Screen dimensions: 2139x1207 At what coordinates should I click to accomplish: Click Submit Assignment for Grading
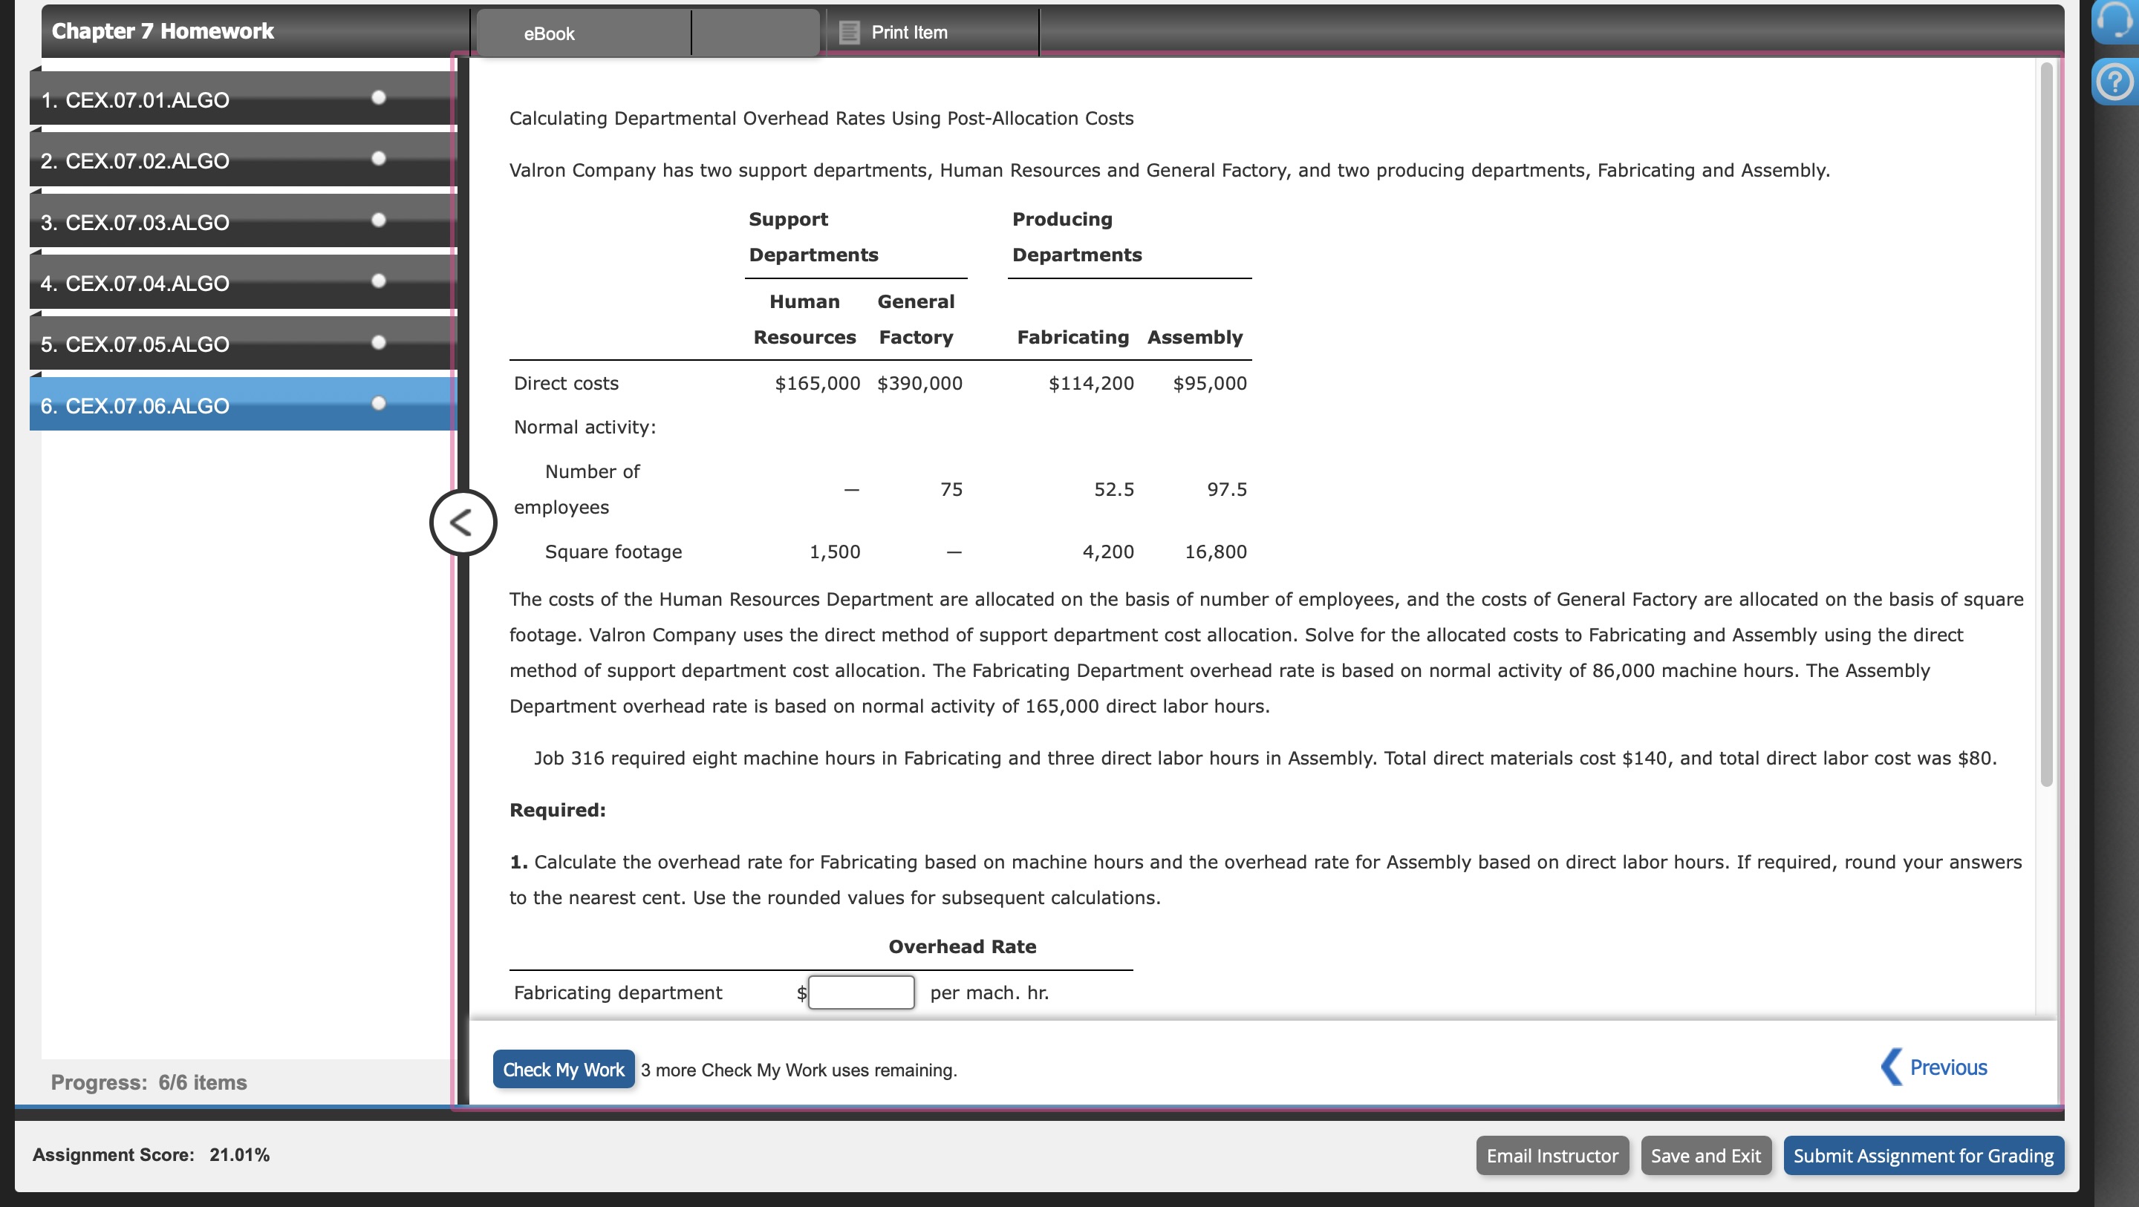tap(1922, 1156)
